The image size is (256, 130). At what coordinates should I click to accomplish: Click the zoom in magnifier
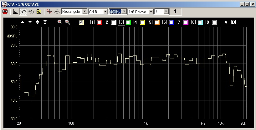(x=60, y=22)
